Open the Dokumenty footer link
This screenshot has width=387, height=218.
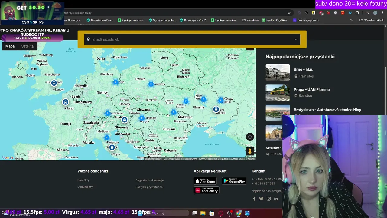pyautogui.click(x=85, y=187)
